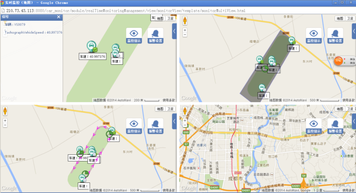Open 监控显示 in the top-left map
356x193 pixels.
point(134,36)
